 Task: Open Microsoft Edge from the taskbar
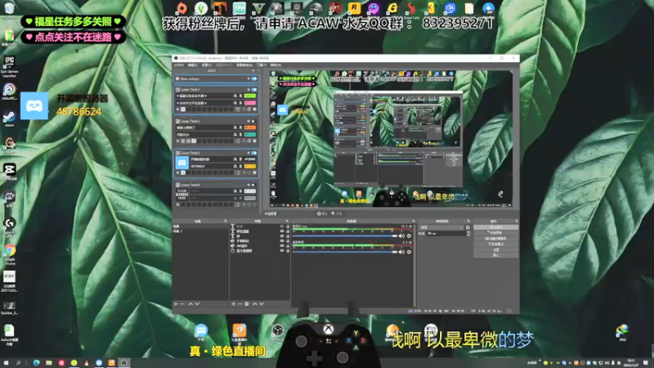point(36,363)
